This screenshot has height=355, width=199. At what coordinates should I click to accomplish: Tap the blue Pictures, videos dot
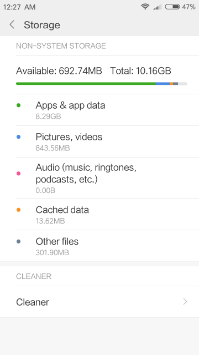[x=18, y=137]
